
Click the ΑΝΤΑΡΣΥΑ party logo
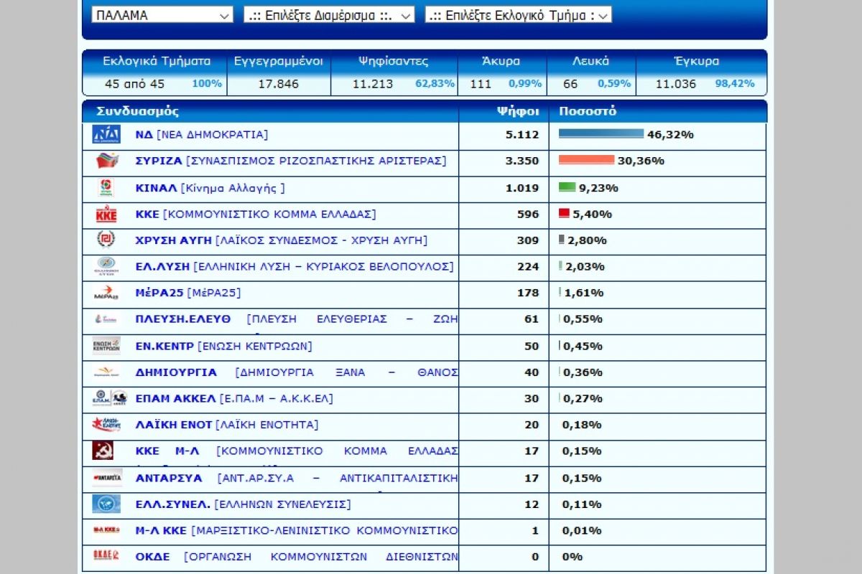tap(107, 477)
